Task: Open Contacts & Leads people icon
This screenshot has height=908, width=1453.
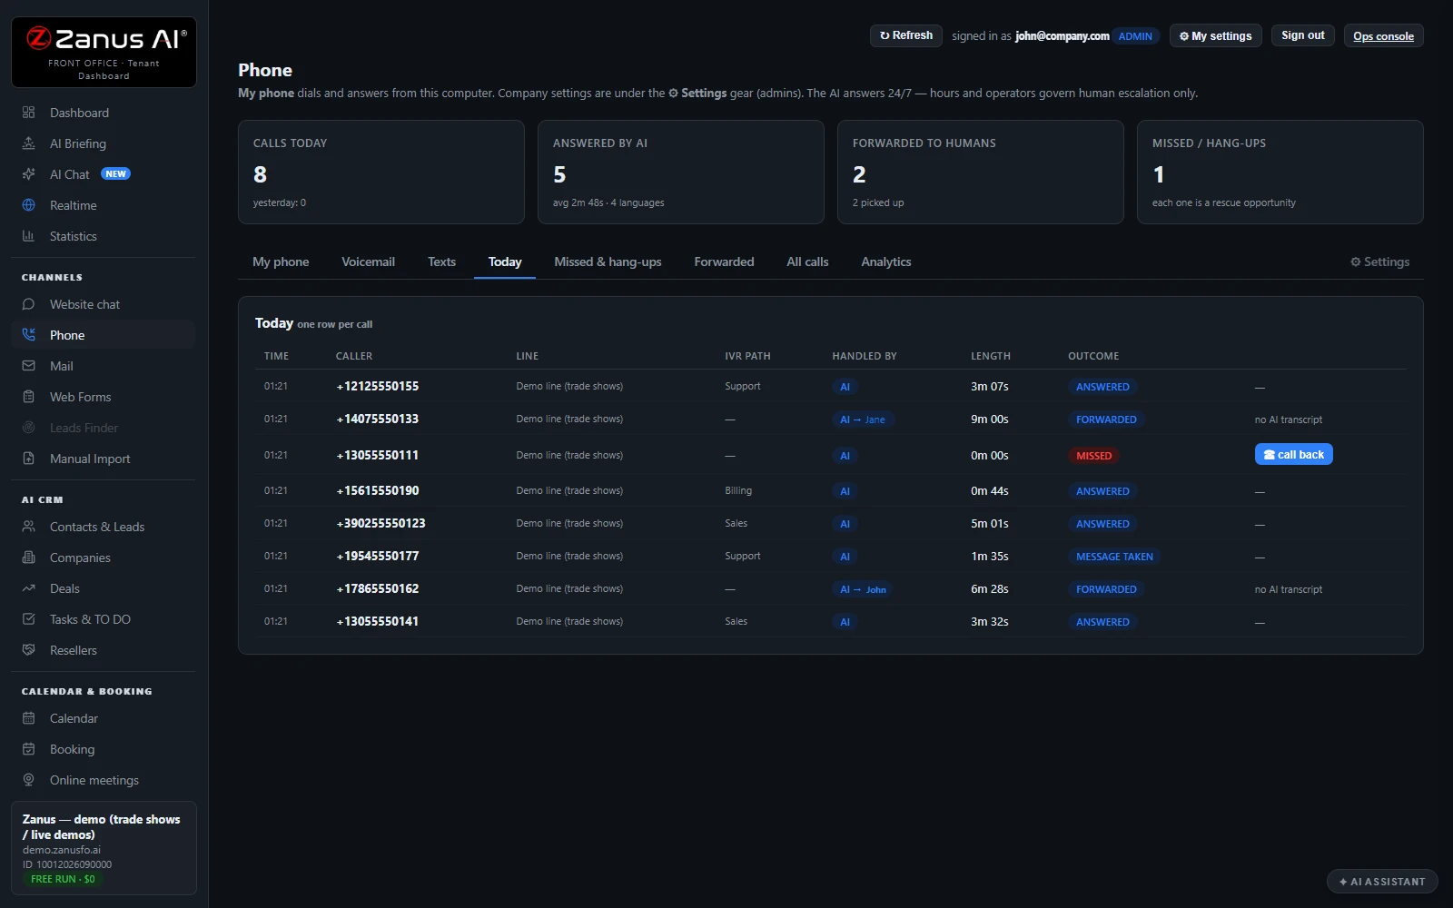Action: tap(28, 527)
